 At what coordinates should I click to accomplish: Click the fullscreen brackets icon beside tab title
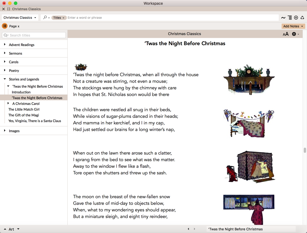[x=9, y=9]
